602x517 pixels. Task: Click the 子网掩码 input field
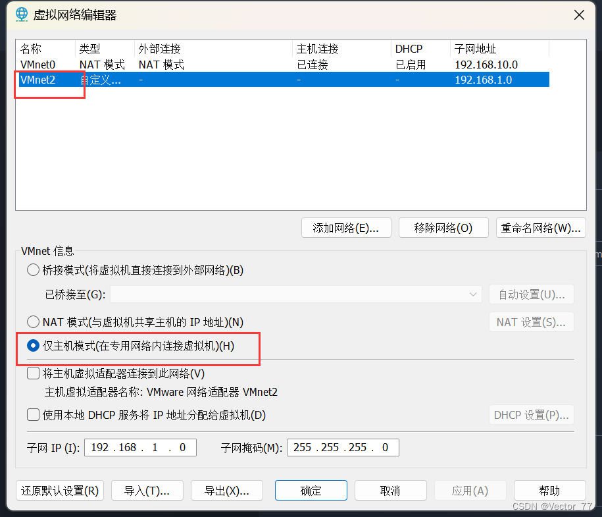click(343, 447)
